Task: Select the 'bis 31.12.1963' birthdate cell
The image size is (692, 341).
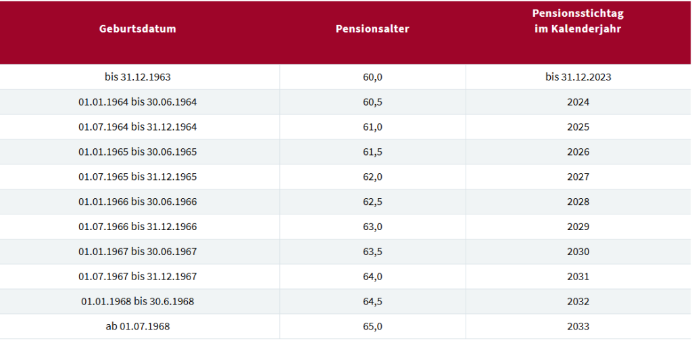Action: [137, 77]
